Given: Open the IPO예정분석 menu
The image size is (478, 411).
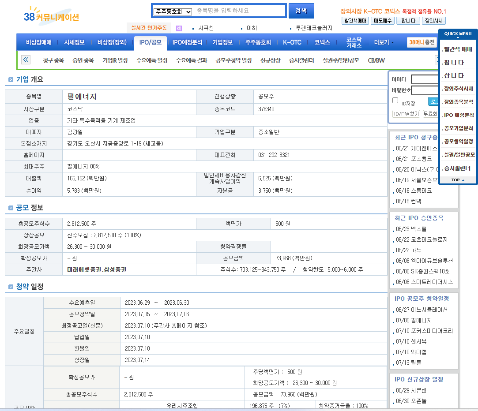Looking at the screenshot, I should pos(187,42).
